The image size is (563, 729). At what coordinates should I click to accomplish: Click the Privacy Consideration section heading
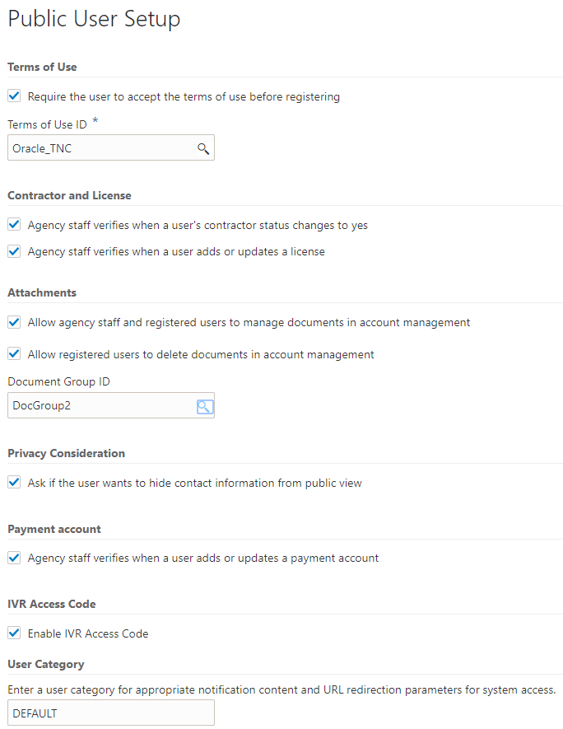coord(66,453)
